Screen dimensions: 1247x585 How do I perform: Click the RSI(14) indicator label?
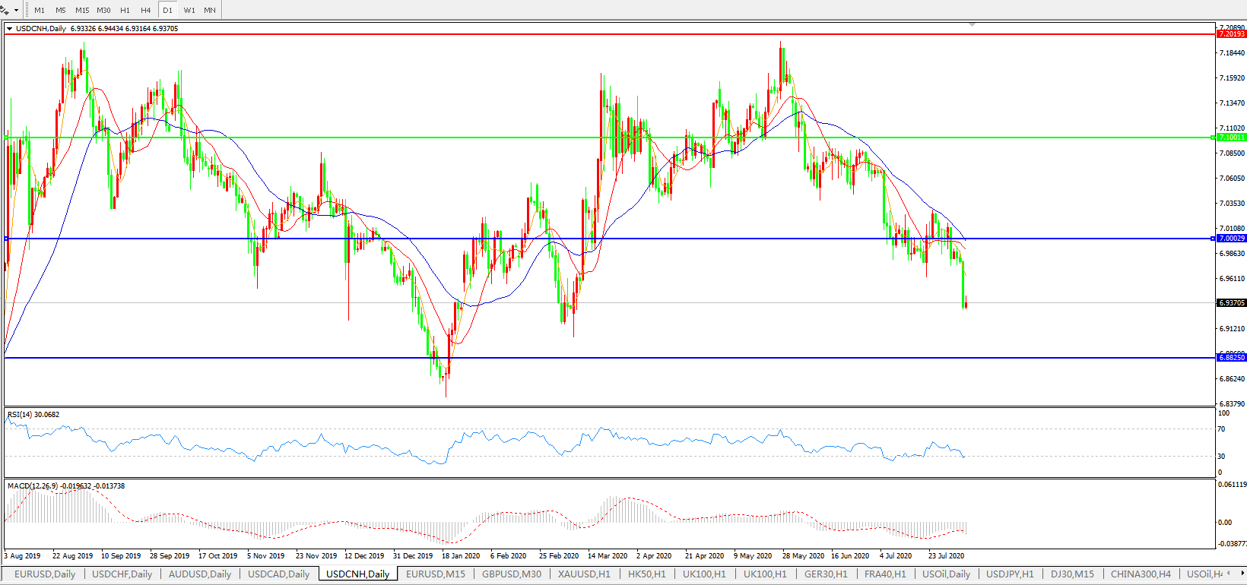coord(33,415)
